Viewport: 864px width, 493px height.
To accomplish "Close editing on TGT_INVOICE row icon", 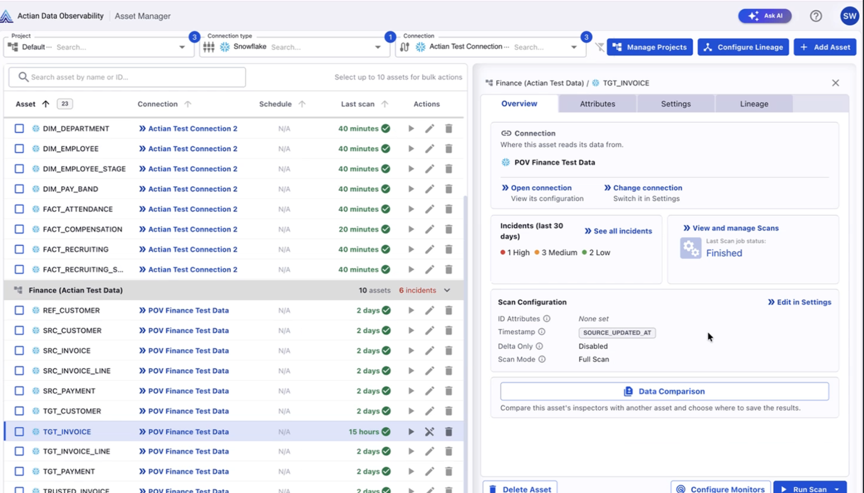I will (429, 431).
